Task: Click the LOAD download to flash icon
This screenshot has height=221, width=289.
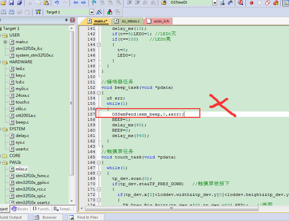Action: pyautogui.click(x=38, y=12)
